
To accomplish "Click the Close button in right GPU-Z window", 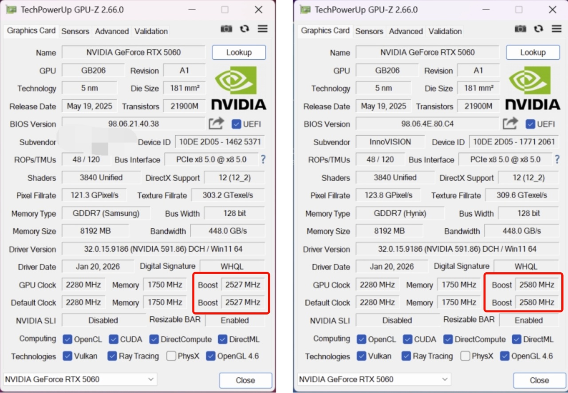I will pos(540,380).
